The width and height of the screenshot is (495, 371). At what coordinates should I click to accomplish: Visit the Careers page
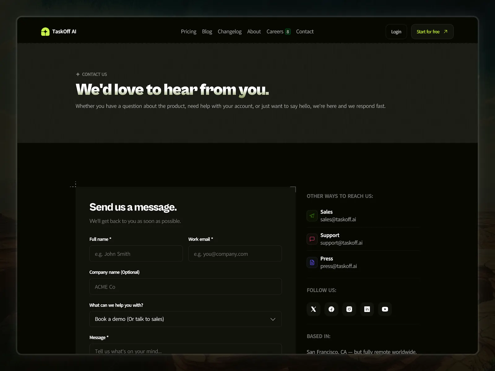click(x=275, y=32)
